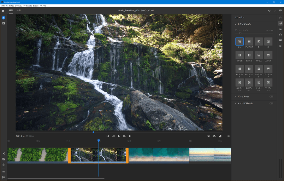284x181 pixels.
Task: Select the ディゾルブ transition preset
Action: click(x=249, y=41)
